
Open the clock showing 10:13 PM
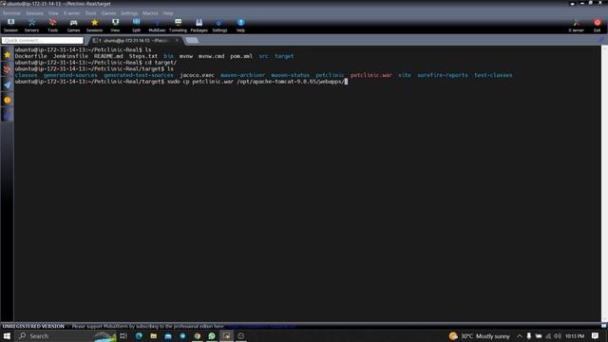click(x=575, y=335)
